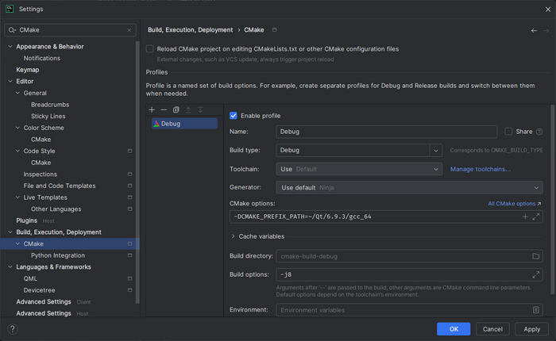Open Sticky Lines settings
Viewport: 556px width, 341px height.
pyautogui.click(x=48, y=116)
